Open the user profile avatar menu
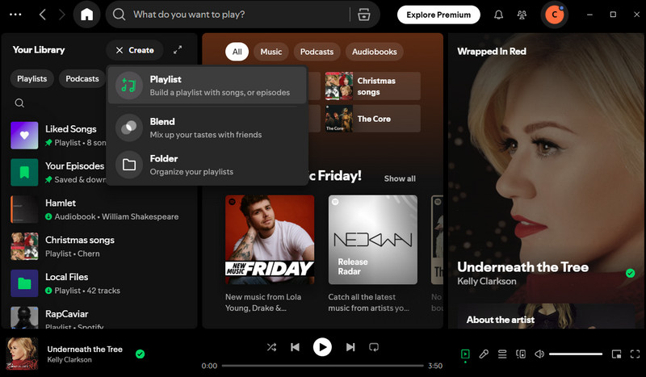The width and height of the screenshot is (646, 377). pos(555,15)
